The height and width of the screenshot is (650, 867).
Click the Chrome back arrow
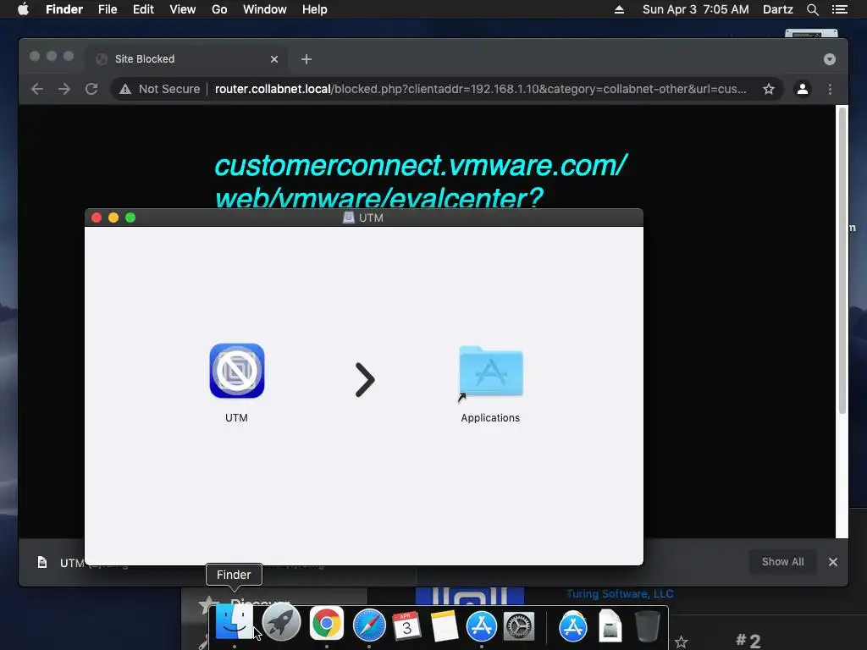click(x=37, y=89)
